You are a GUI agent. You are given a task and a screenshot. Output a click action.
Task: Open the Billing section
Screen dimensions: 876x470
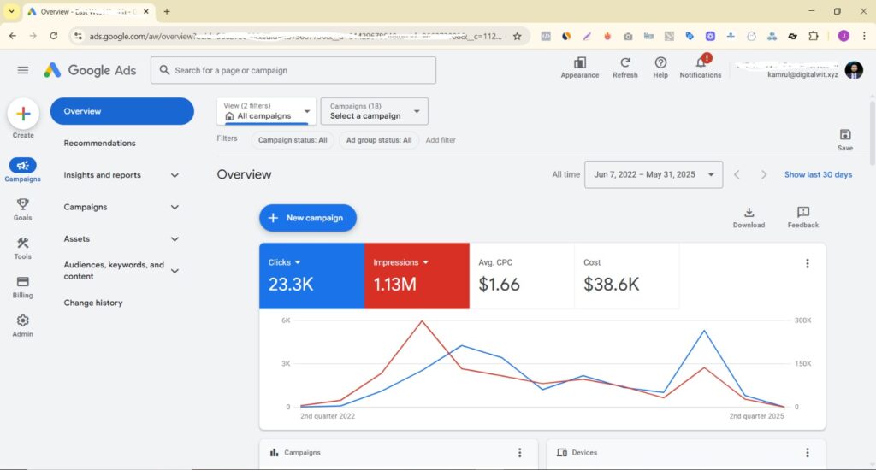point(23,287)
